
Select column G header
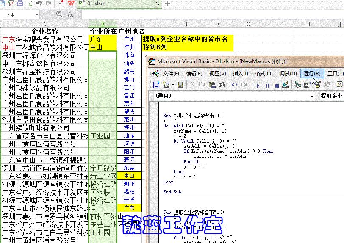tap(248, 24)
